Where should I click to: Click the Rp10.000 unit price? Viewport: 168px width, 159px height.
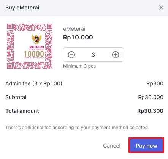click(x=78, y=38)
